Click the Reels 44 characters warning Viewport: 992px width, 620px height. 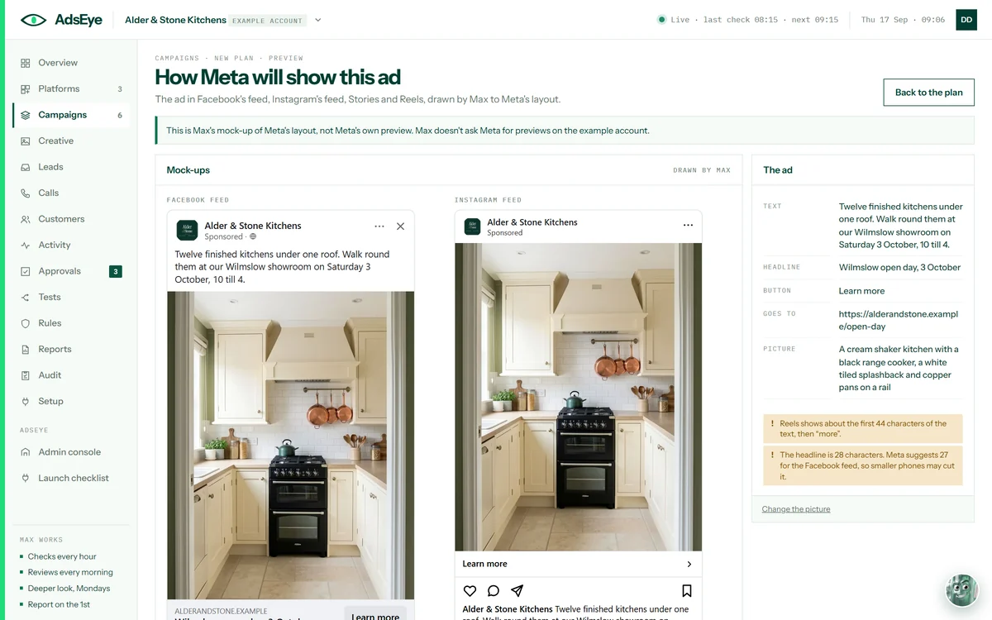click(863, 428)
